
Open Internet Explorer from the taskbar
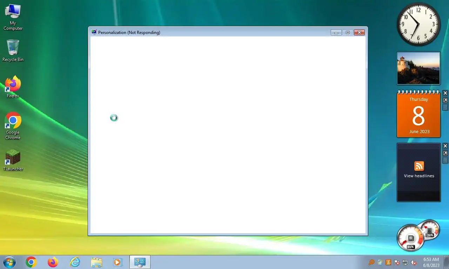coord(75,262)
